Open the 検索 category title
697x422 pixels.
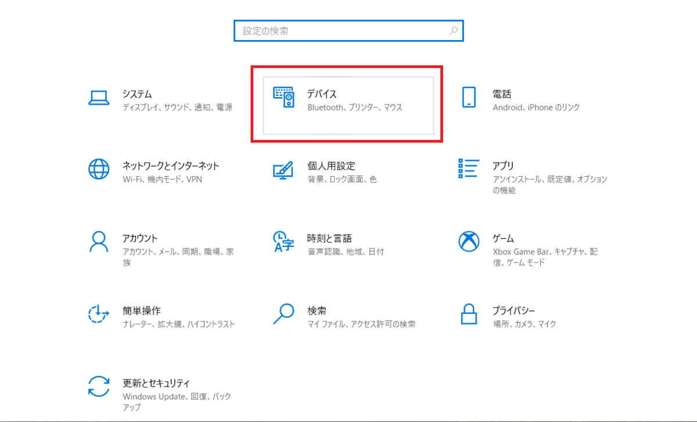pyautogui.click(x=317, y=310)
